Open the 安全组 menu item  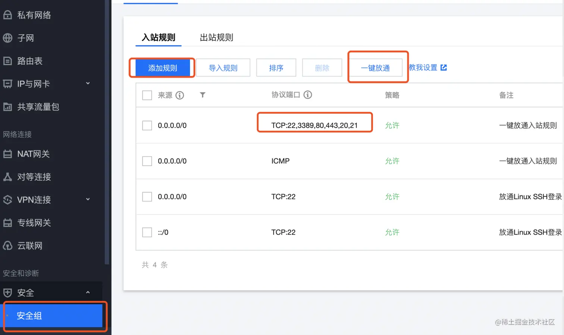pyautogui.click(x=29, y=316)
